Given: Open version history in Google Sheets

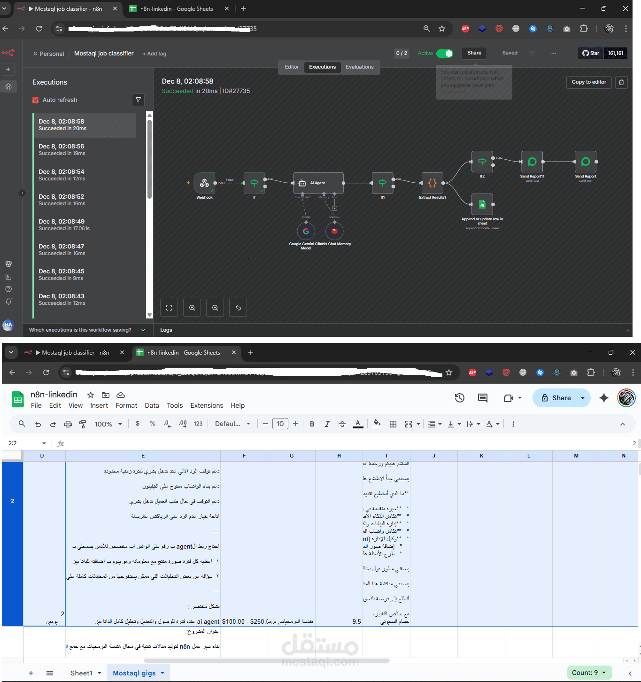Looking at the screenshot, I should click(459, 398).
